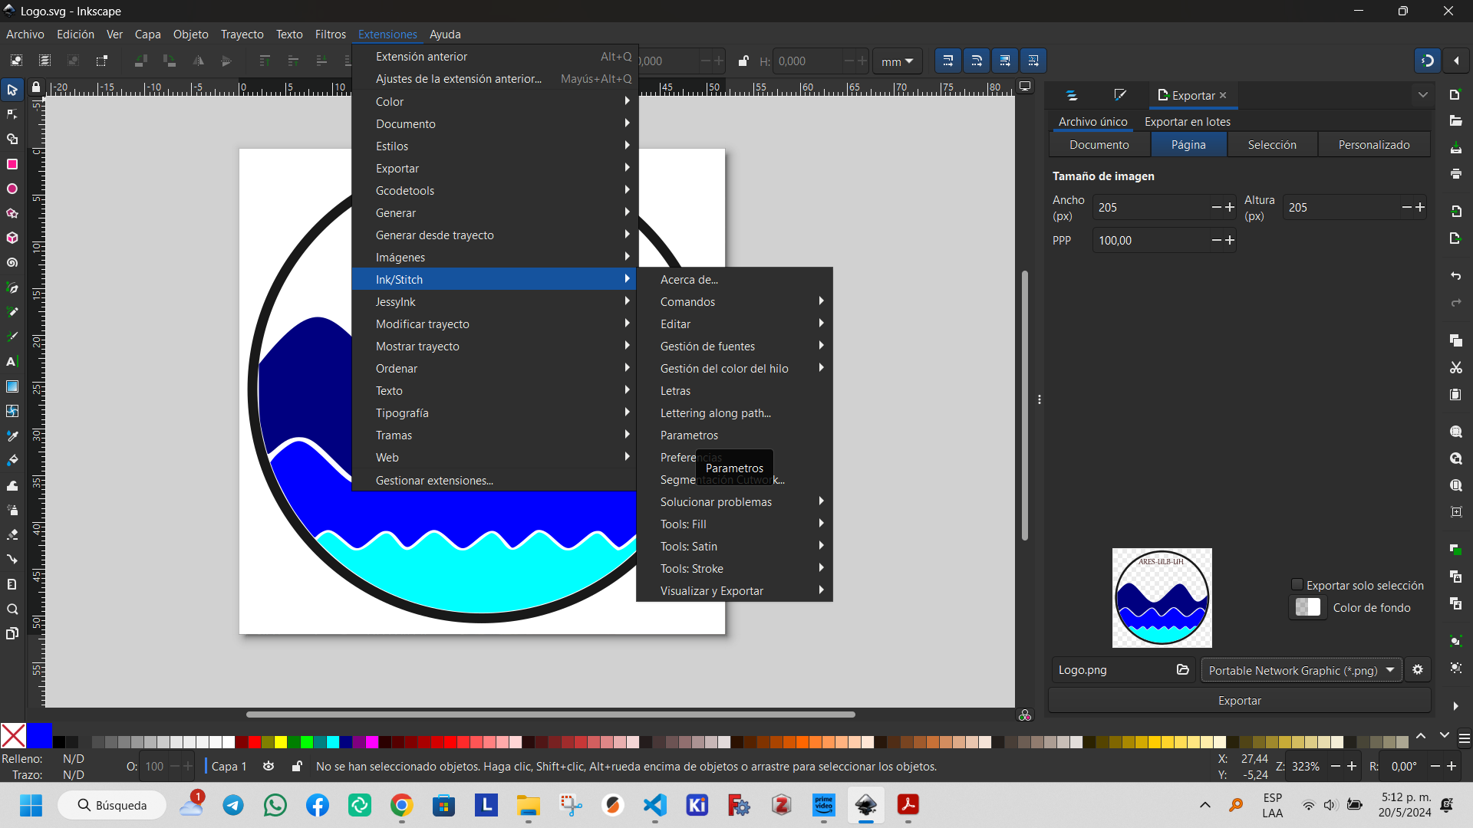Image resolution: width=1473 pixels, height=828 pixels.
Task: Expand the Gestión de fuentes submenu
Action: 734,346
